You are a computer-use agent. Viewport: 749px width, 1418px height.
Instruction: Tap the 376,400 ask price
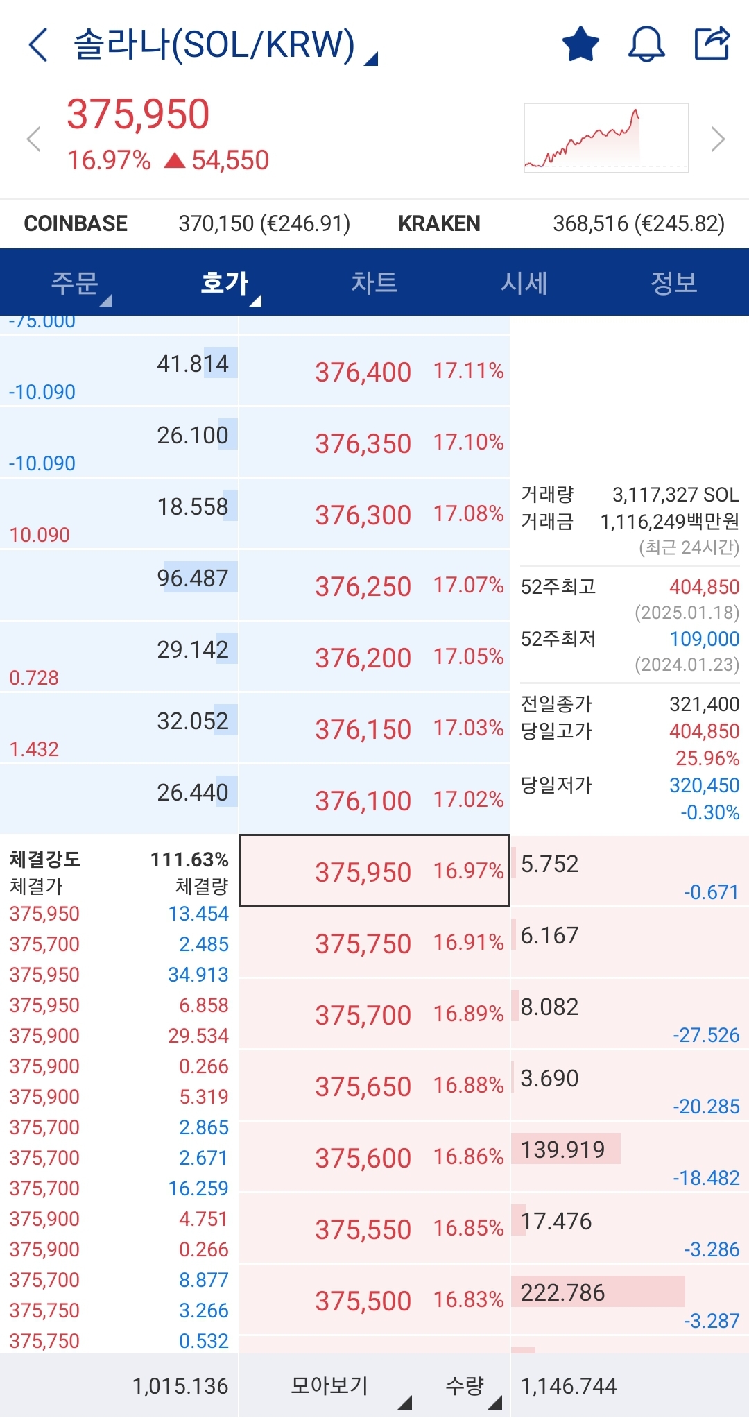point(363,372)
